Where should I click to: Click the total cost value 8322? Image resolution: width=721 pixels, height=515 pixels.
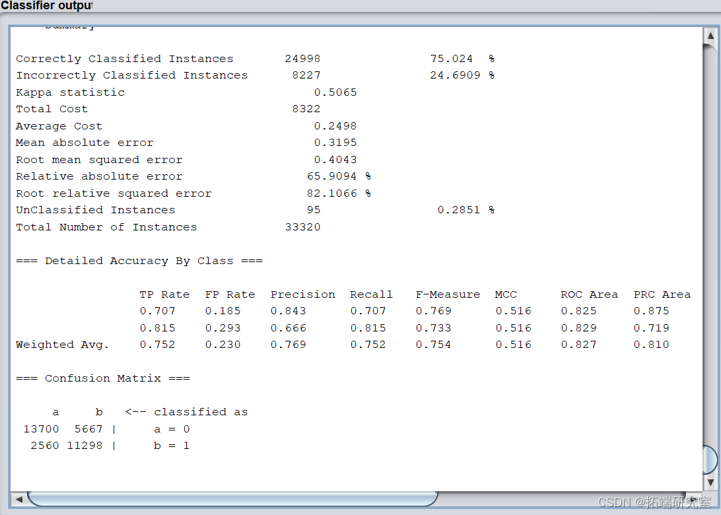coord(306,109)
